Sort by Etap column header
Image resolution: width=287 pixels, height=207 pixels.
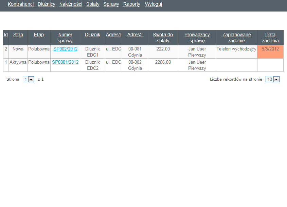[x=39, y=35]
